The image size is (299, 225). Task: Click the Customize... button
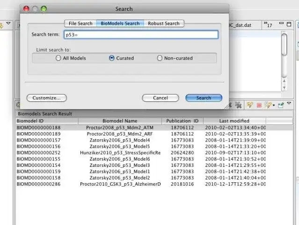click(x=47, y=98)
